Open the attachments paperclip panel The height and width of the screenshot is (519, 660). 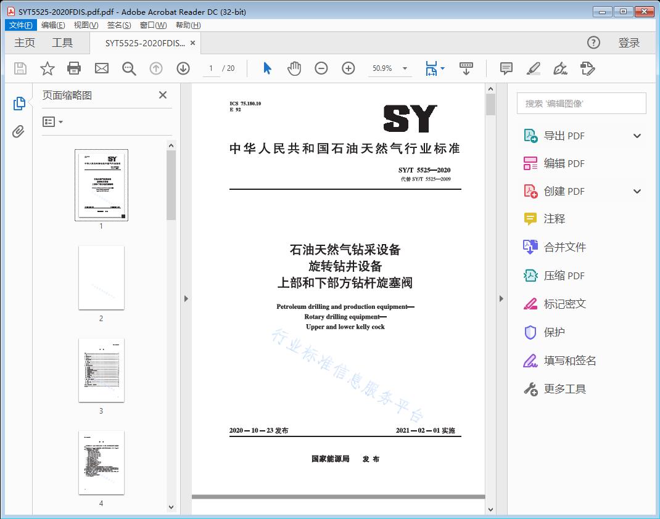[x=19, y=131]
